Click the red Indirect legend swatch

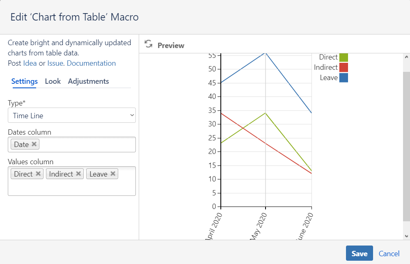click(x=344, y=67)
